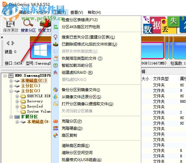Viewport: 186px width, 163px height.
Task: Choose 恢复指定类型的文件 menu item
Action: (96, 58)
